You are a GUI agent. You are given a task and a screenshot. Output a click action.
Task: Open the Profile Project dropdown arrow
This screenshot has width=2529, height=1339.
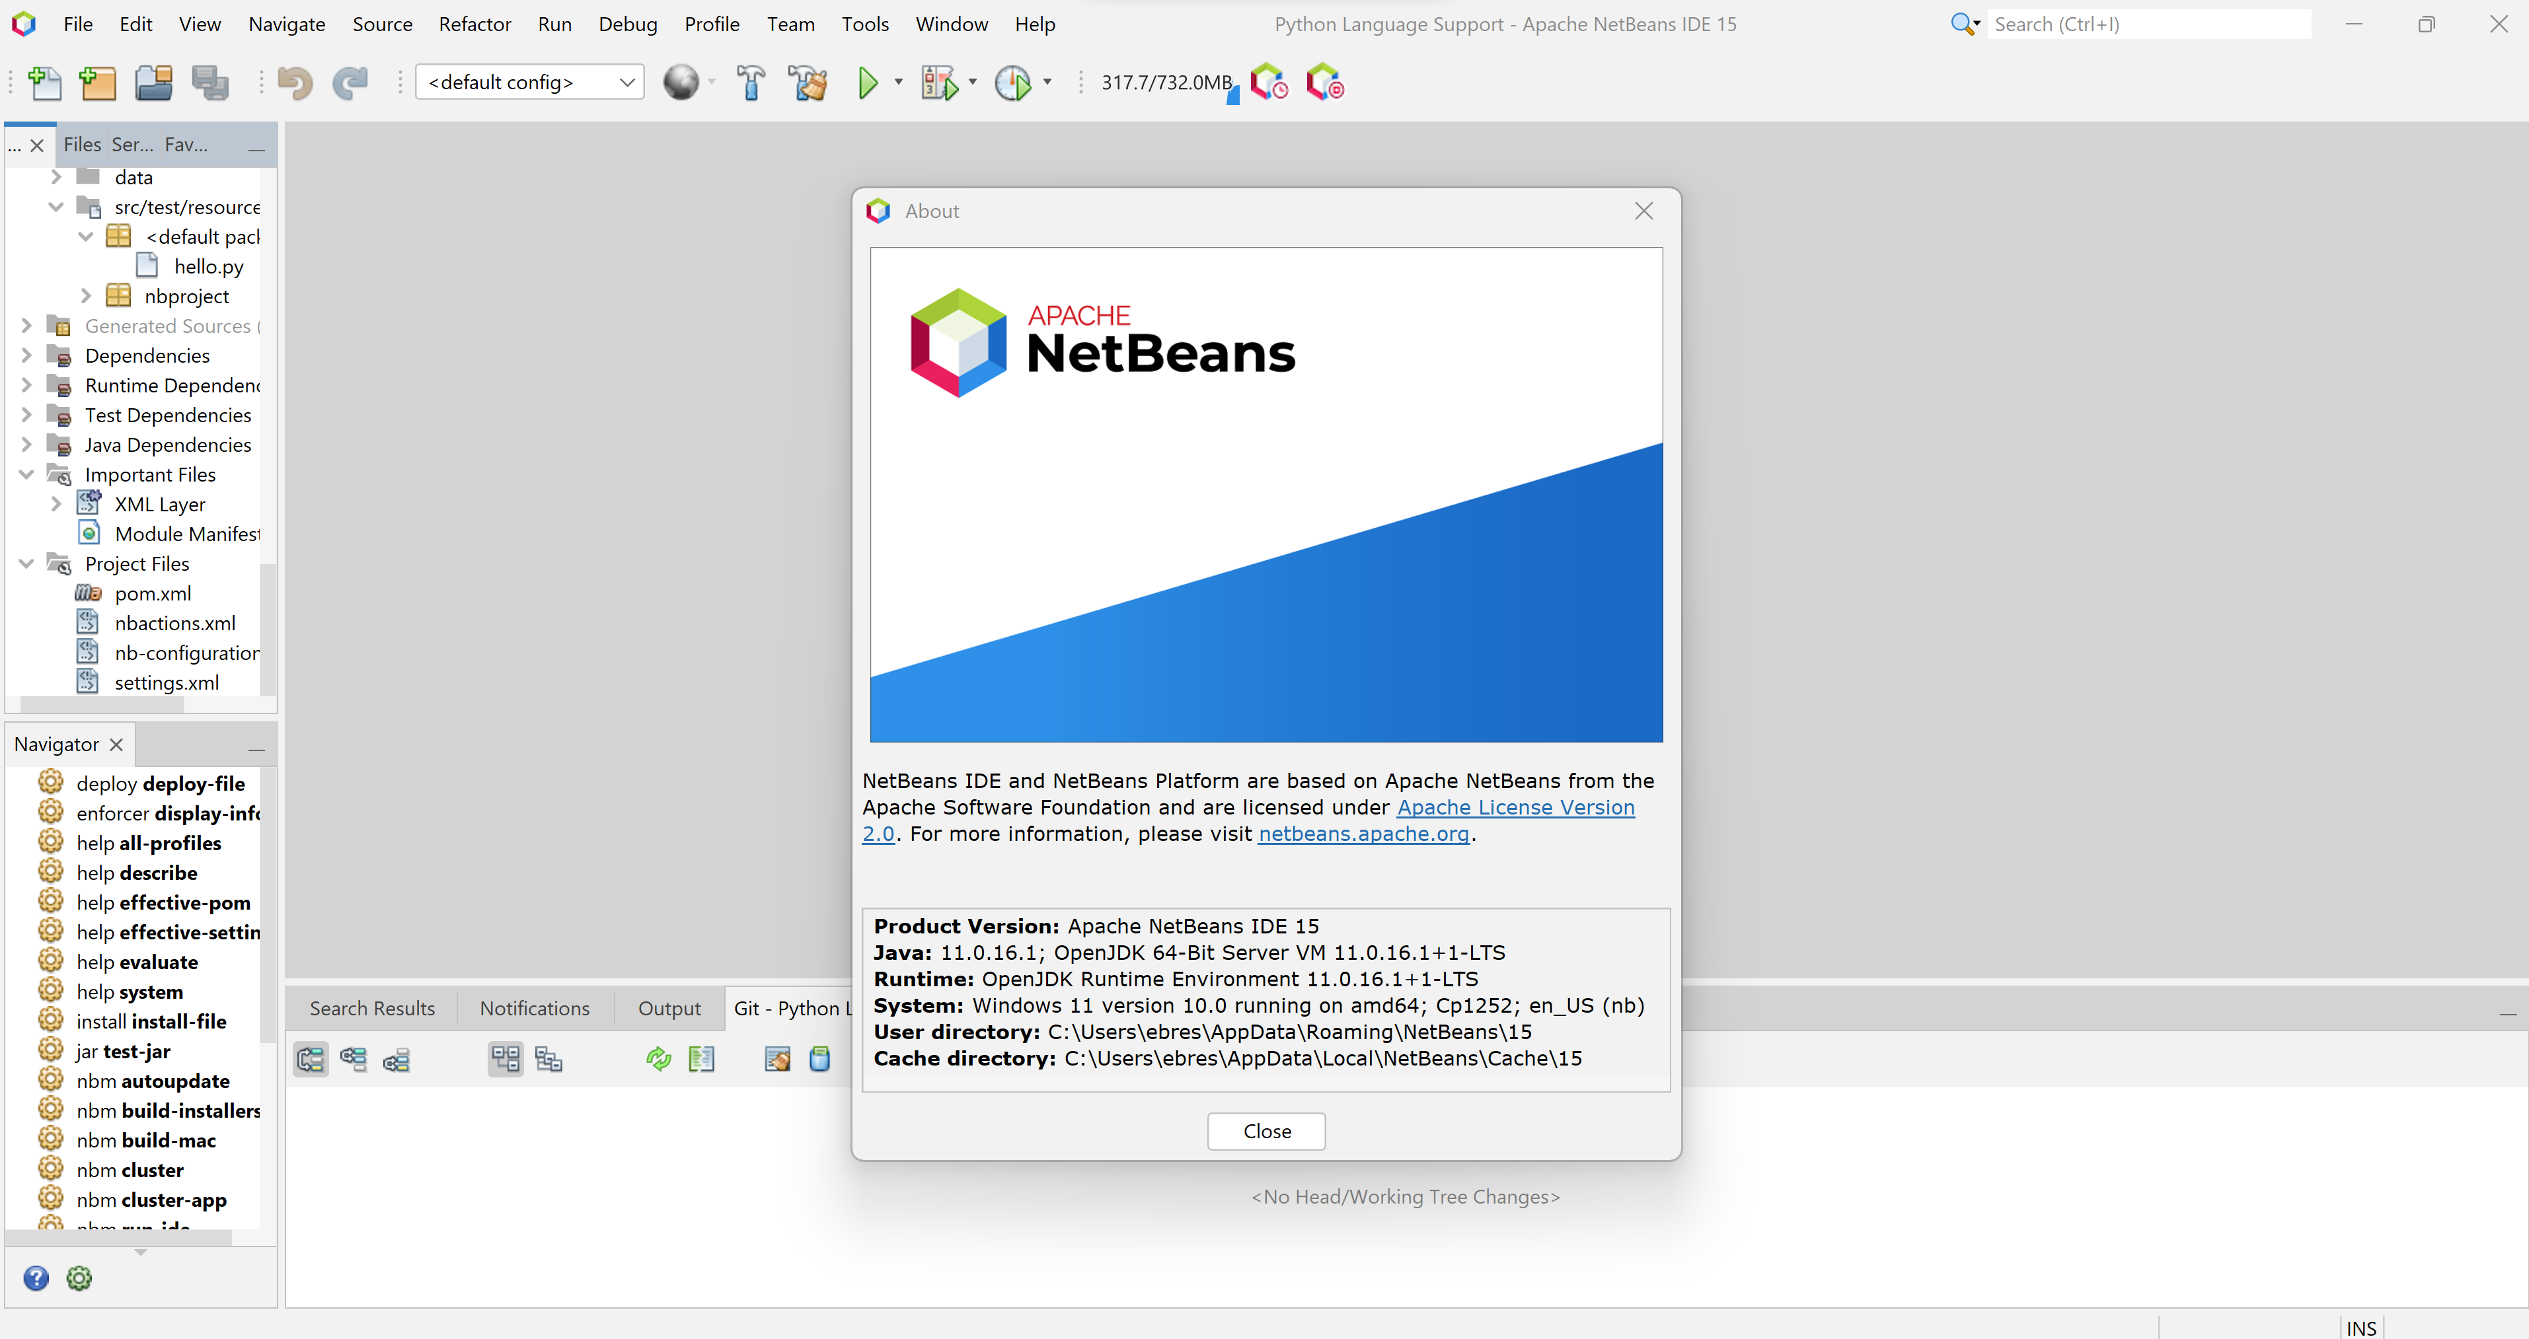point(1047,83)
